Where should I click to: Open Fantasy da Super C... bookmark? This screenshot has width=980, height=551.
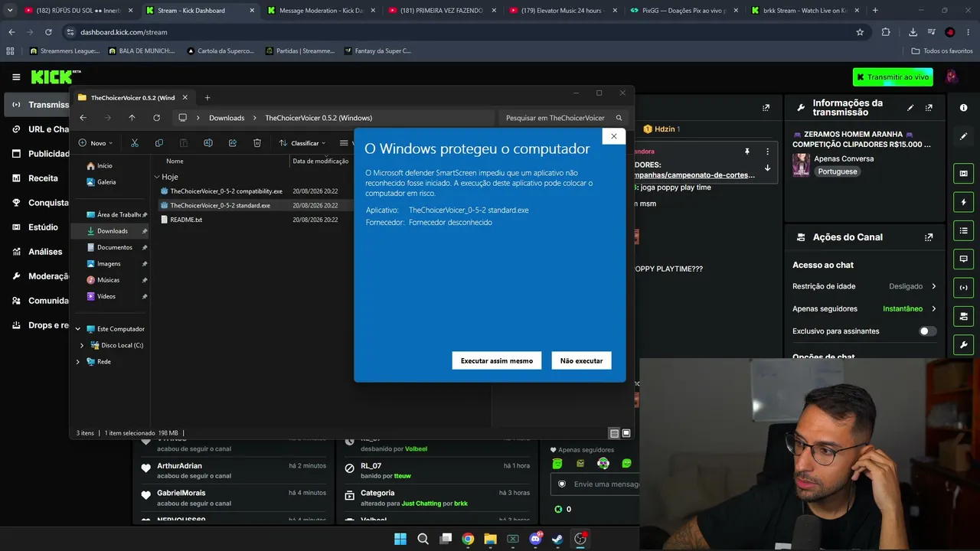[x=377, y=51]
